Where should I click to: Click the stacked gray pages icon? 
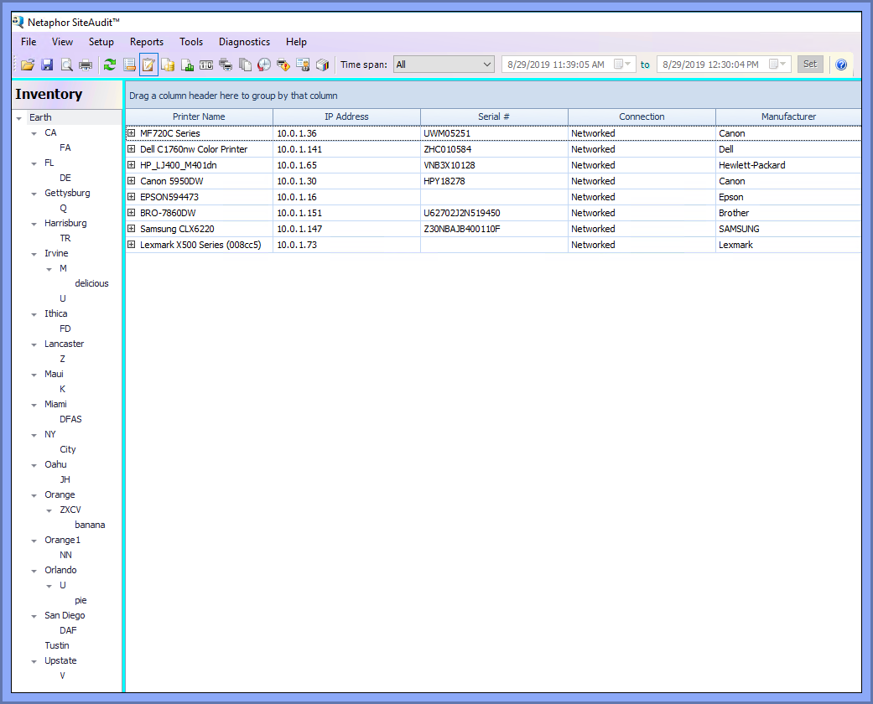(x=245, y=65)
